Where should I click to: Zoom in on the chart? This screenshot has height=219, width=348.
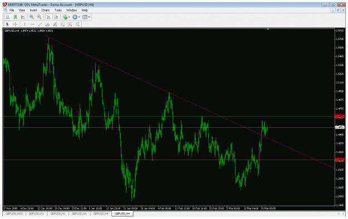32,17
